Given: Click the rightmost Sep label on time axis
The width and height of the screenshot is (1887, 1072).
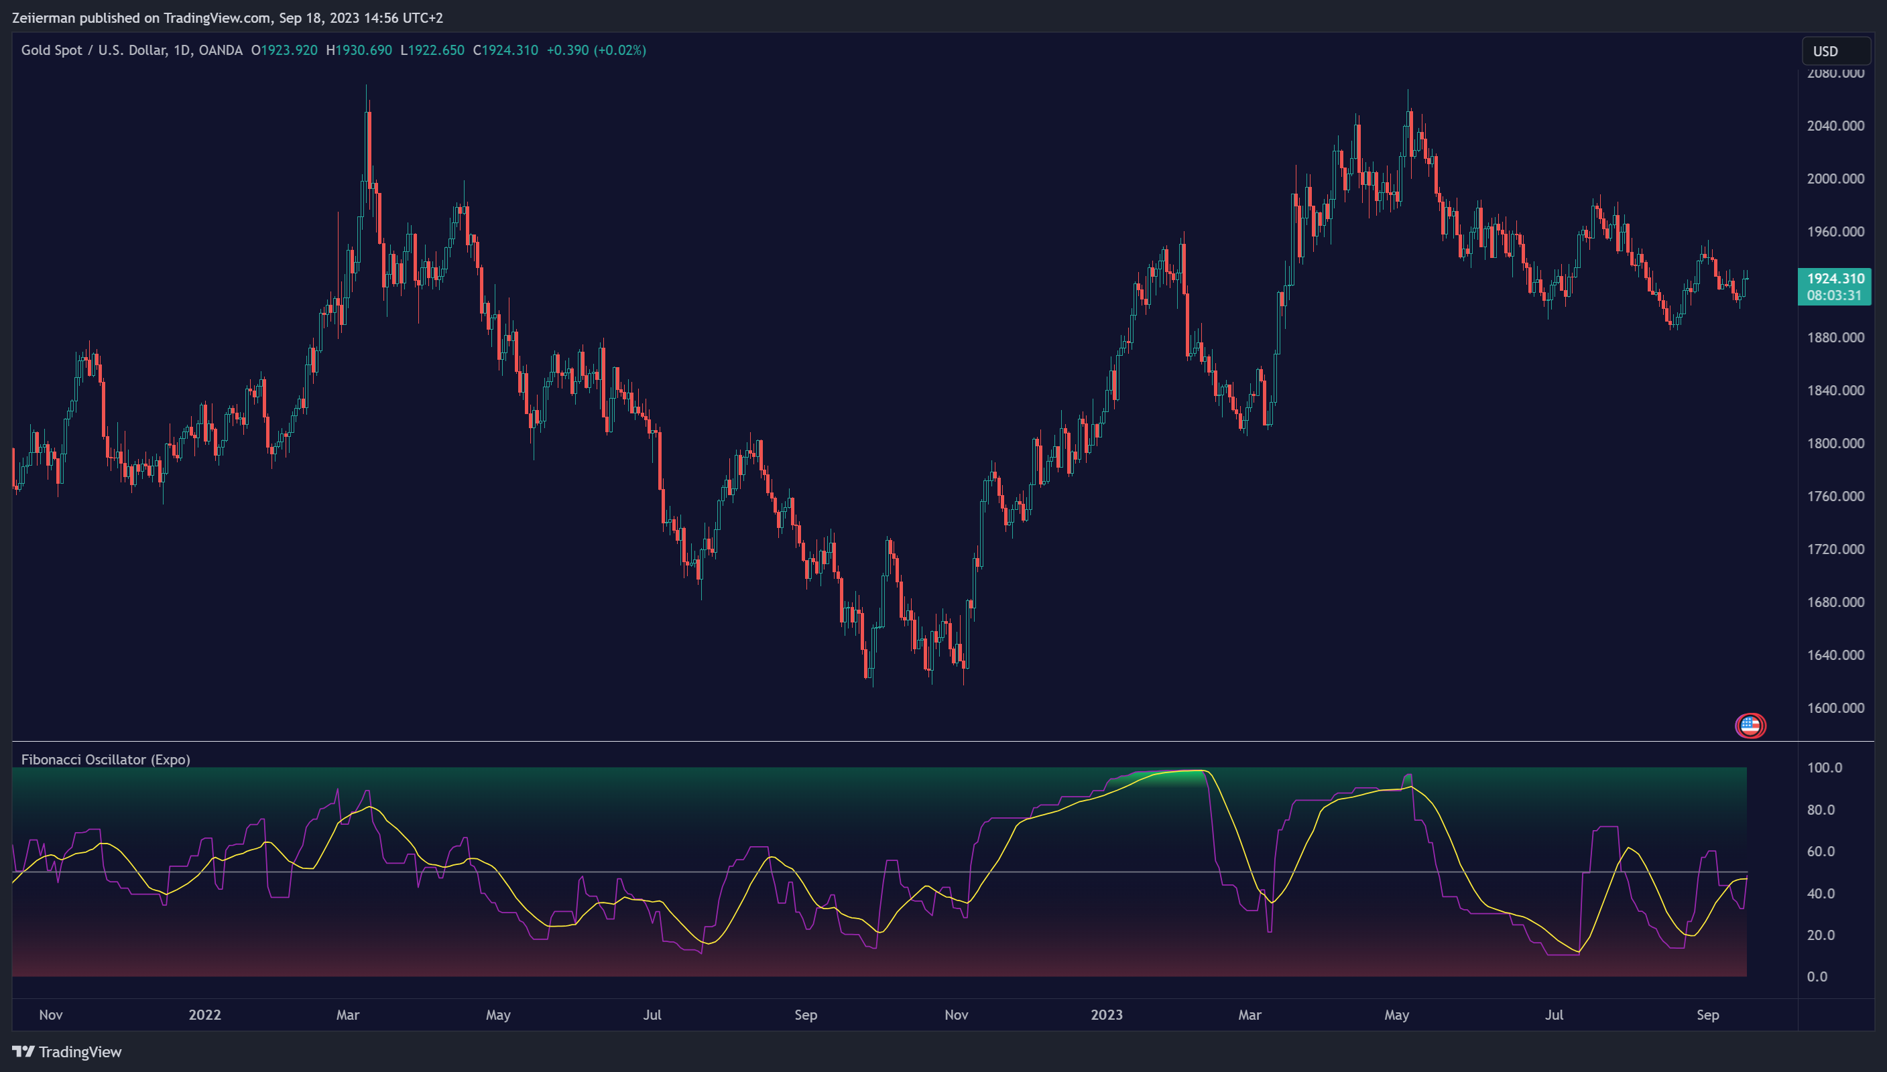Looking at the screenshot, I should pos(1707,1014).
